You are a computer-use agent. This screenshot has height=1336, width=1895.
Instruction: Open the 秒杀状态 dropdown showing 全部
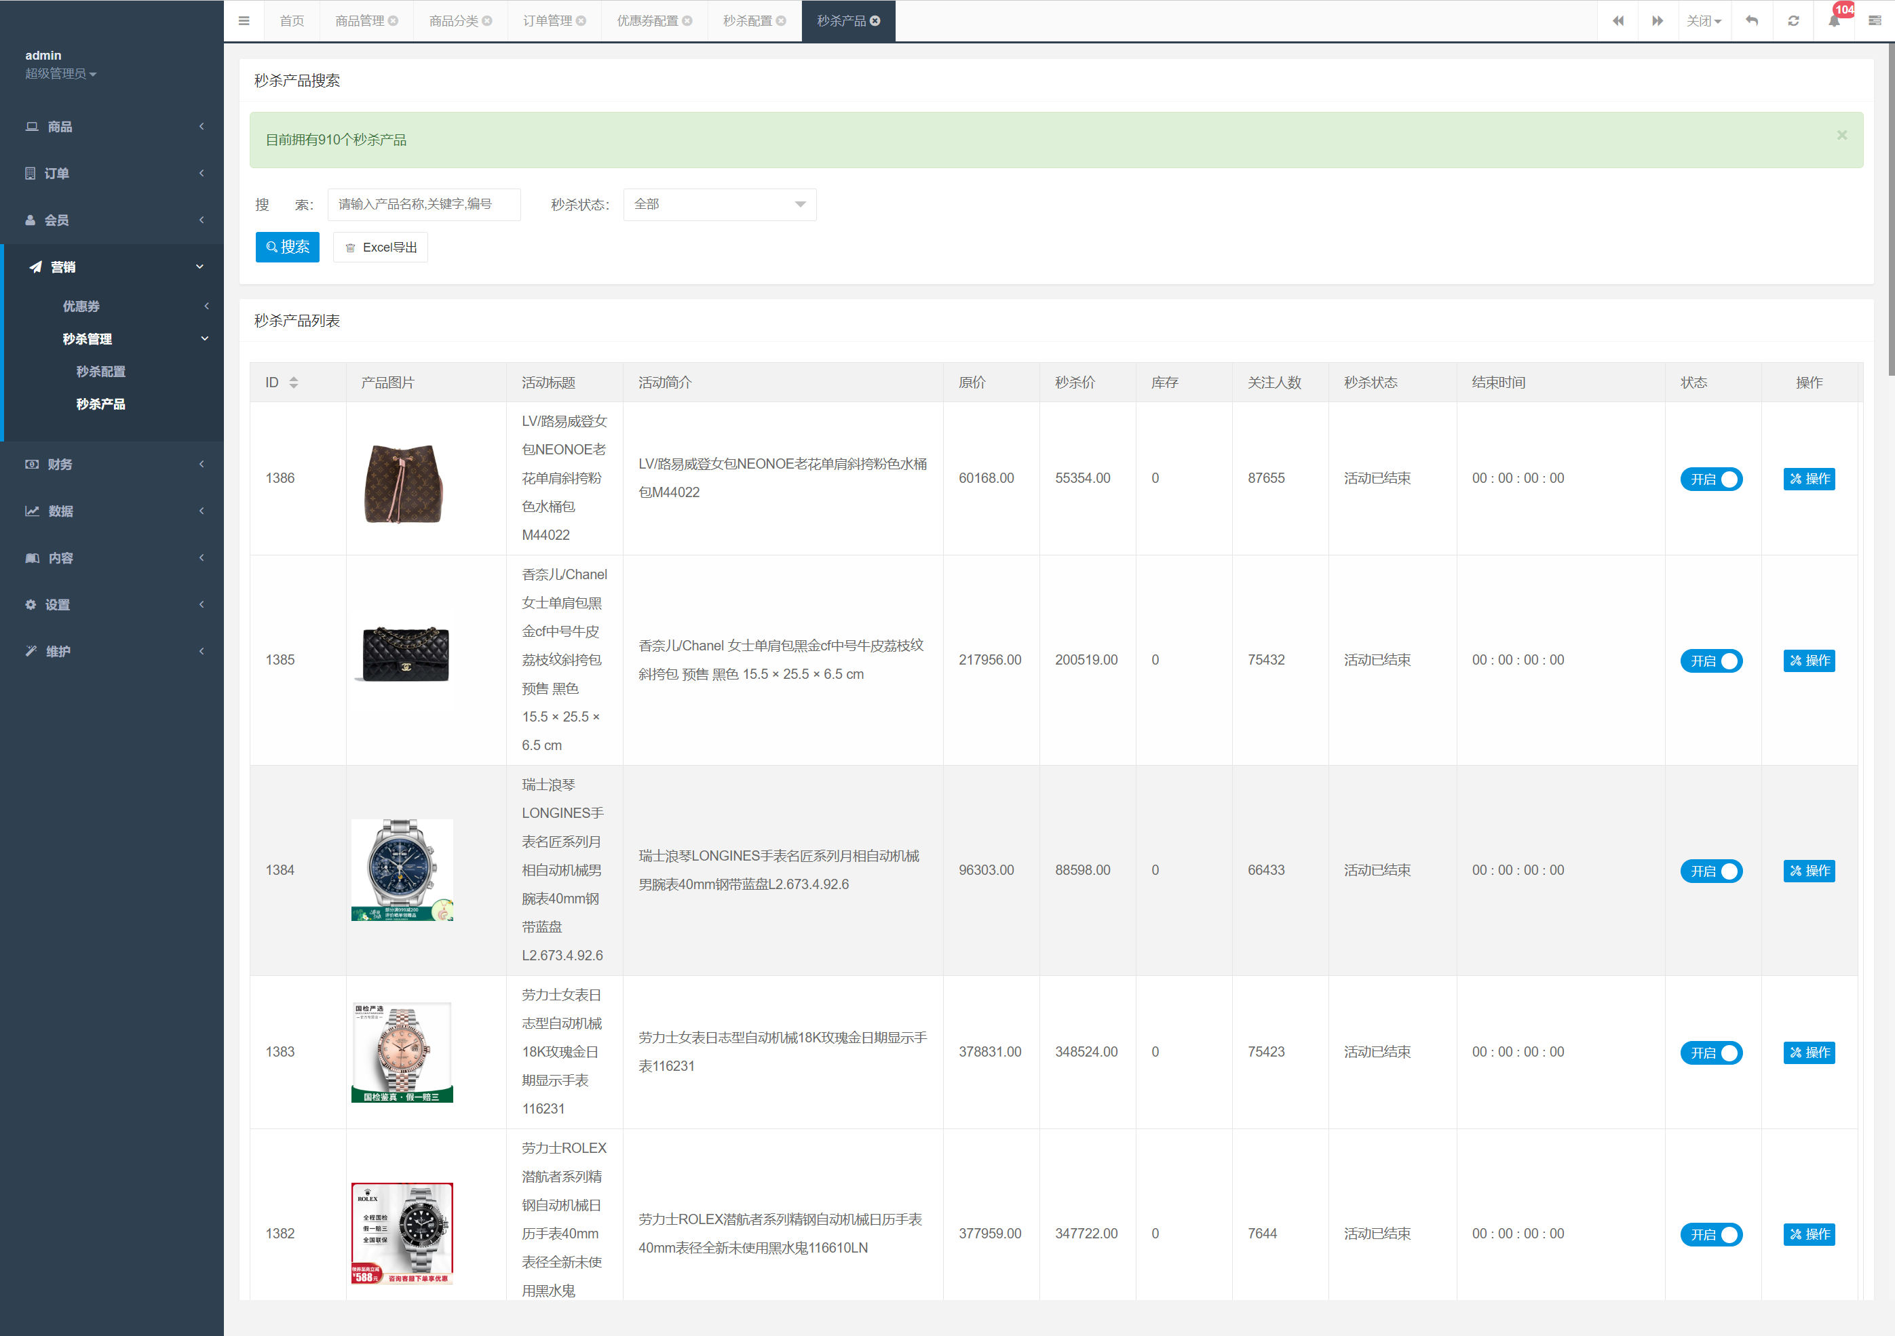coord(720,204)
